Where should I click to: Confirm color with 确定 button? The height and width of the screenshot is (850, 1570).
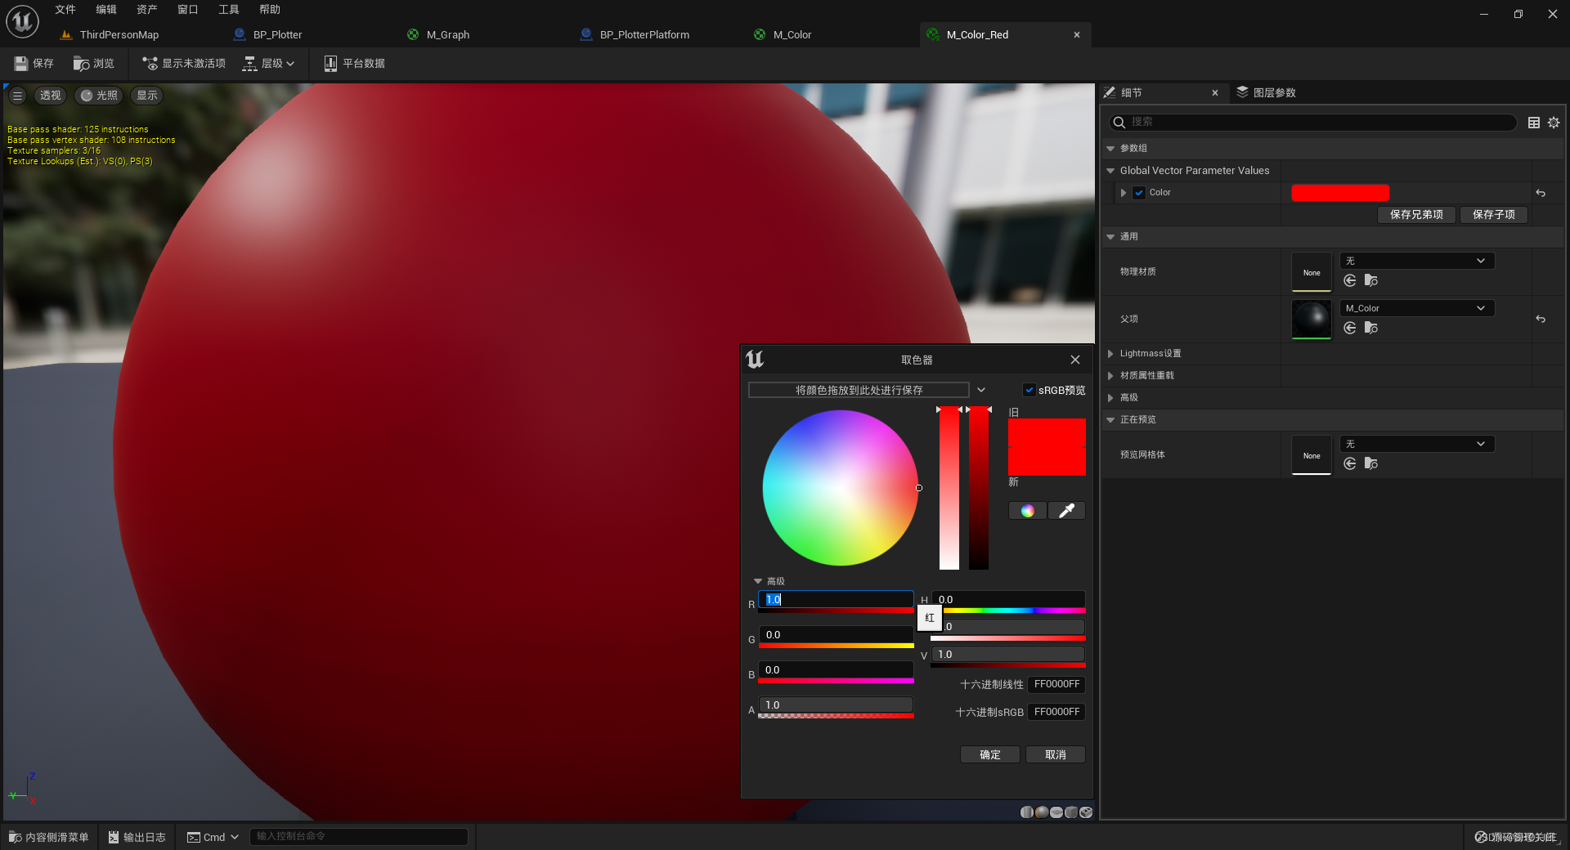pos(990,754)
